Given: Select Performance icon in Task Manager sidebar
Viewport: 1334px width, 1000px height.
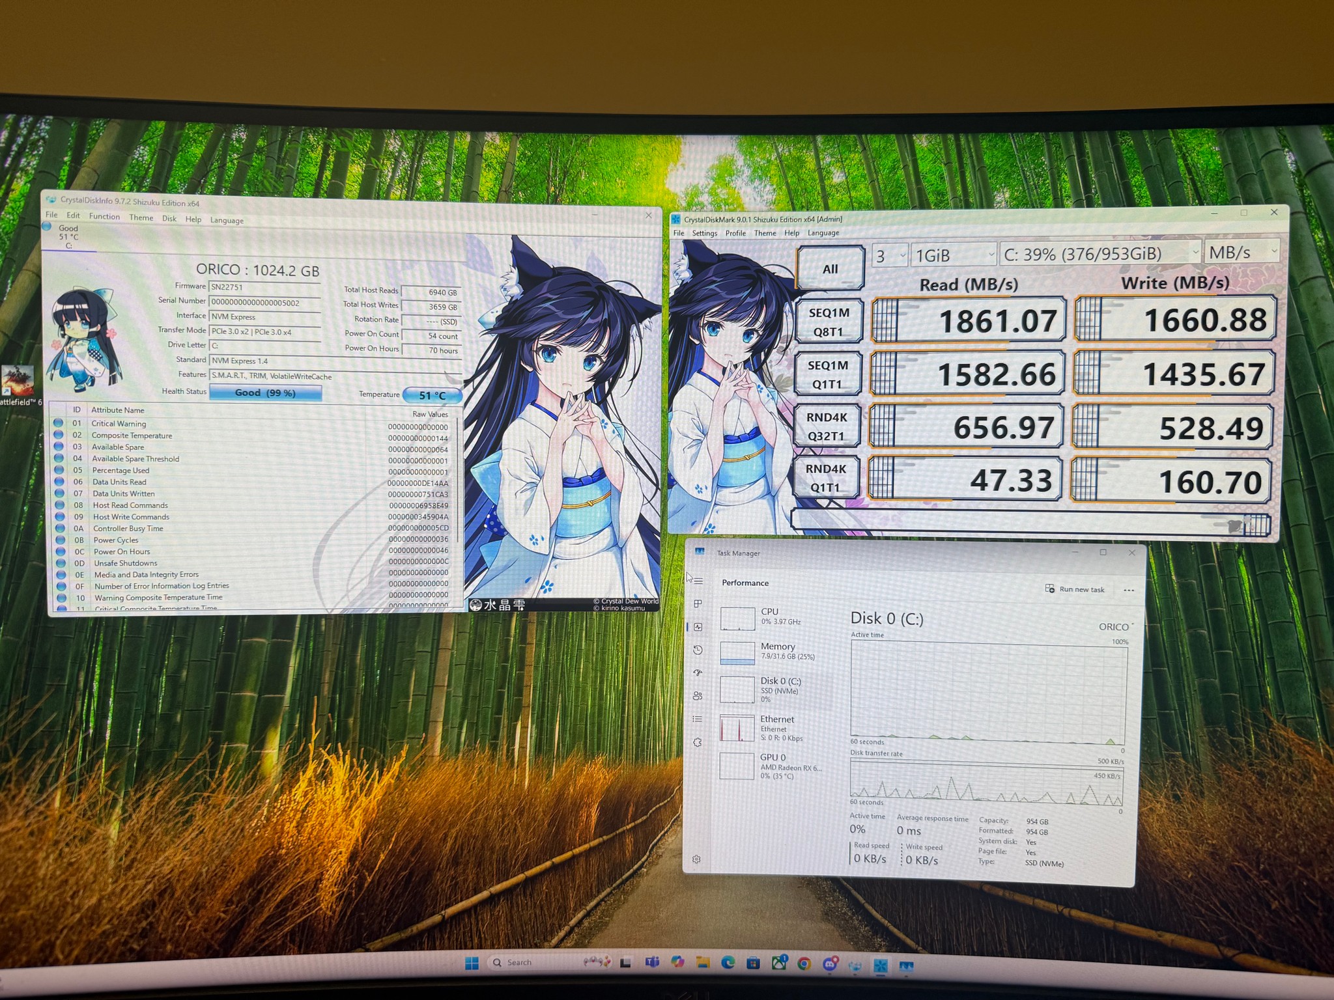Looking at the screenshot, I should pos(698,627).
